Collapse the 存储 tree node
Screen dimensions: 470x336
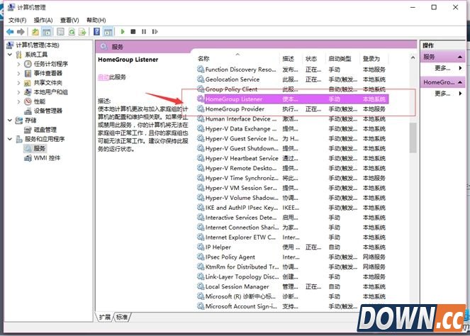(10, 121)
